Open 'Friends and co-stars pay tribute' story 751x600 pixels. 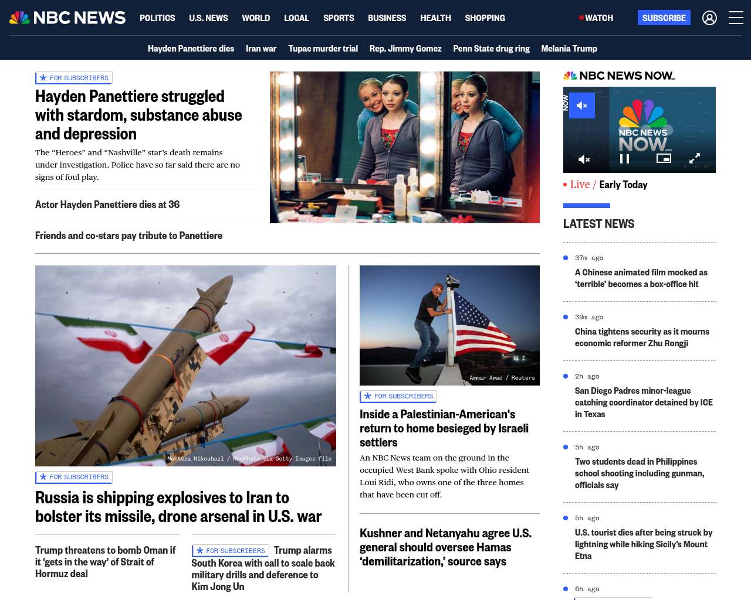128,236
